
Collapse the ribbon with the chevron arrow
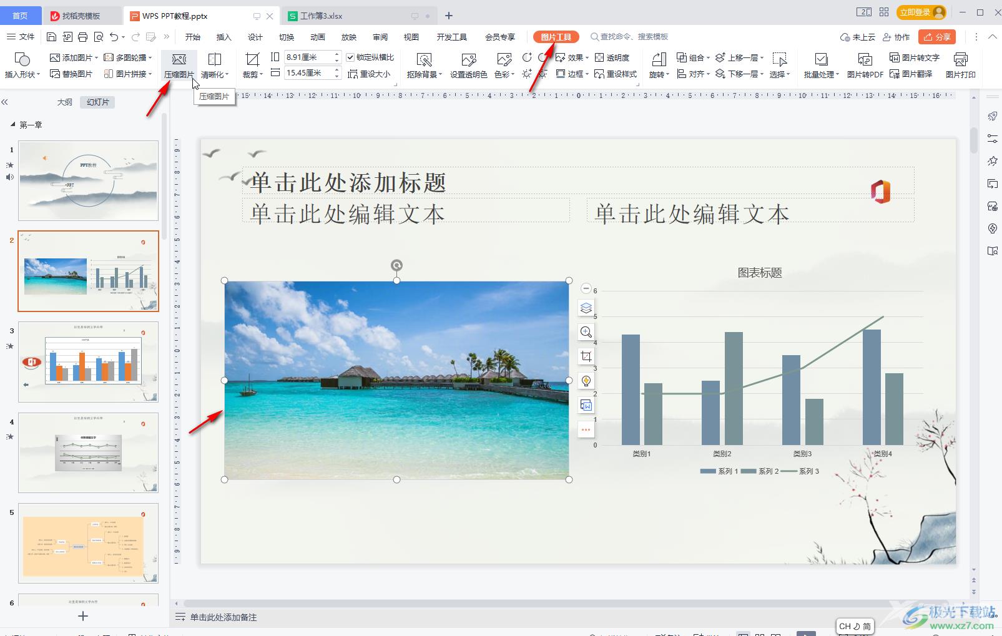(x=992, y=37)
